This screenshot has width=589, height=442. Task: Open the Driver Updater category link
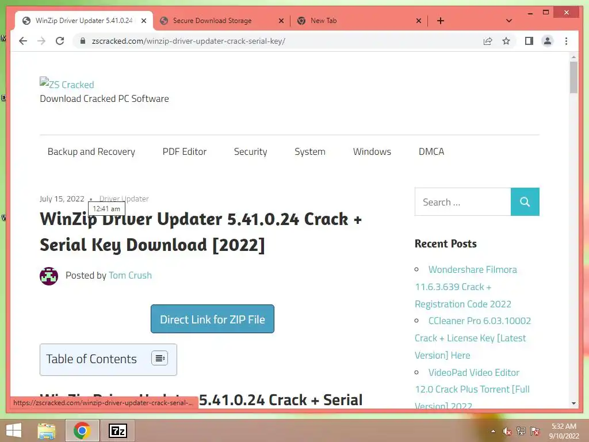click(124, 199)
